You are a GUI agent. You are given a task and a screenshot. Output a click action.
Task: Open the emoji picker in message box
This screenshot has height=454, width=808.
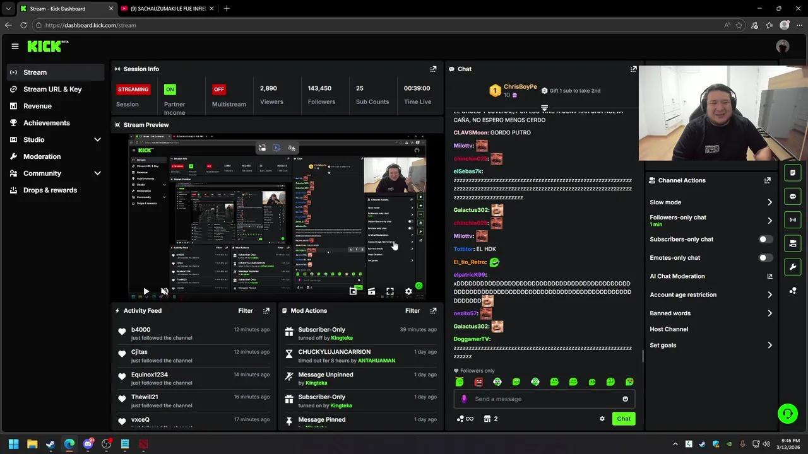pyautogui.click(x=625, y=399)
